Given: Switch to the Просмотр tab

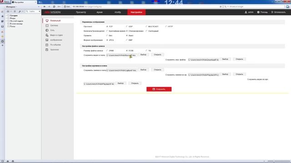Looking at the screenshot, I should [81, 12].
